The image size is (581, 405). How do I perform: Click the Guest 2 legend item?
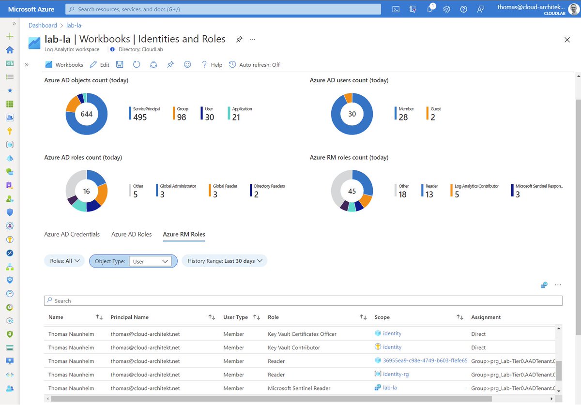(x=433, y=114)
